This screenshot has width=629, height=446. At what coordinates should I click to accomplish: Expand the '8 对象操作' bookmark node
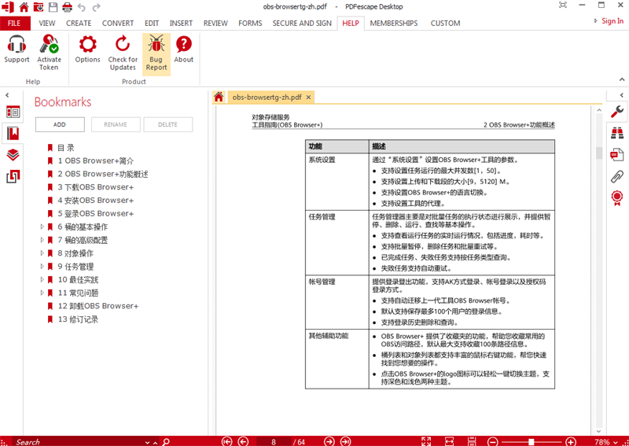[x=42, y=253]
